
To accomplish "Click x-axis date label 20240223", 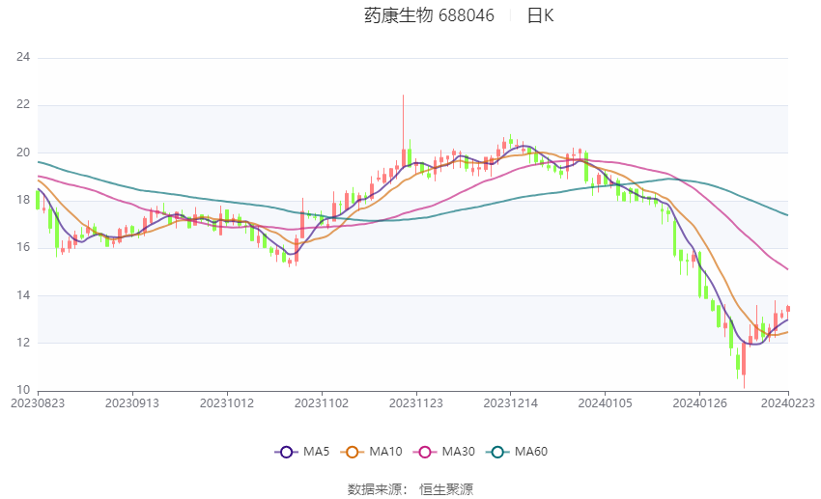I will tap(788, 403).
